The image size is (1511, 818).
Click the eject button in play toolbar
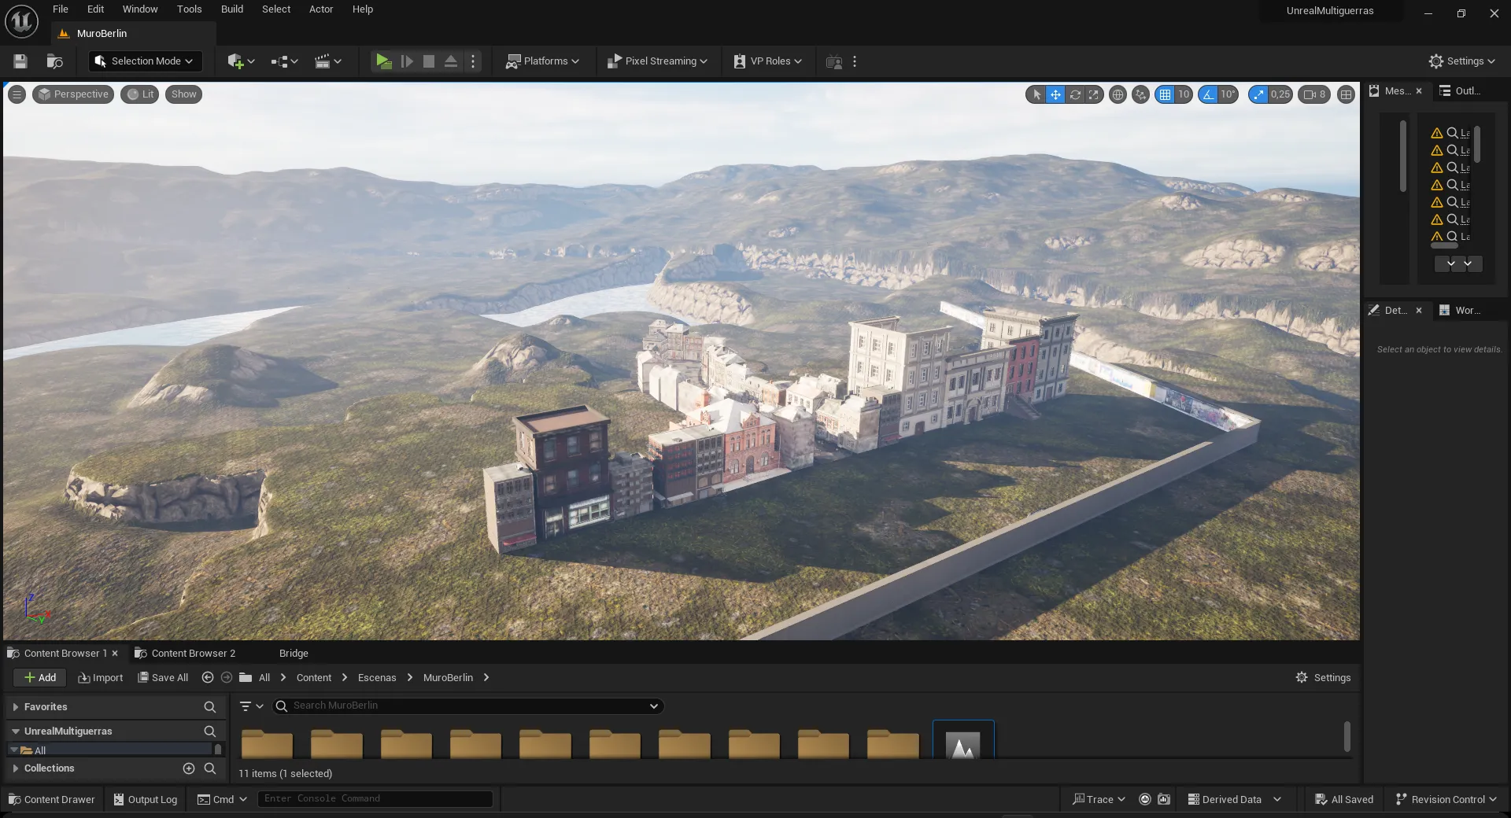pyautogui.click(x=451, y=61)
